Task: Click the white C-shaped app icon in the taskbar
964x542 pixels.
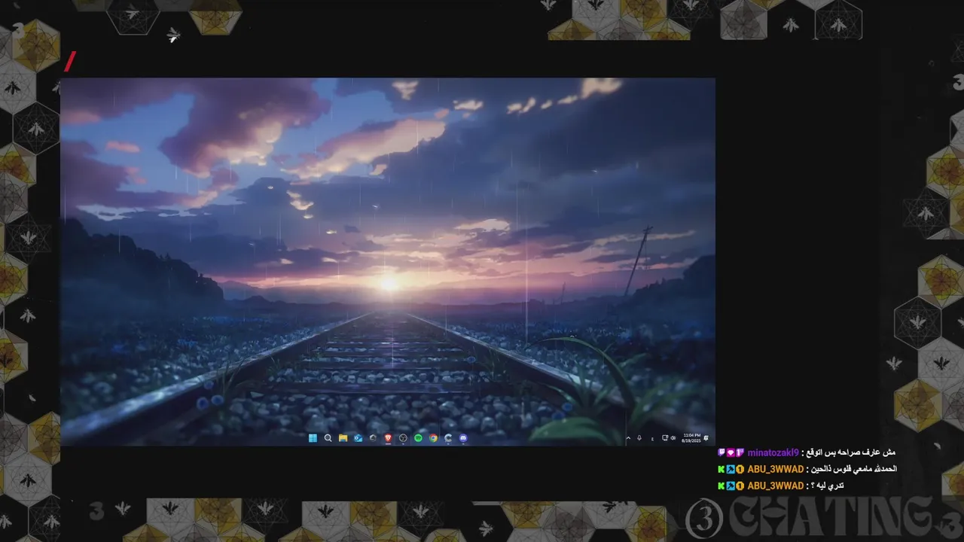Action: point(448,438)
